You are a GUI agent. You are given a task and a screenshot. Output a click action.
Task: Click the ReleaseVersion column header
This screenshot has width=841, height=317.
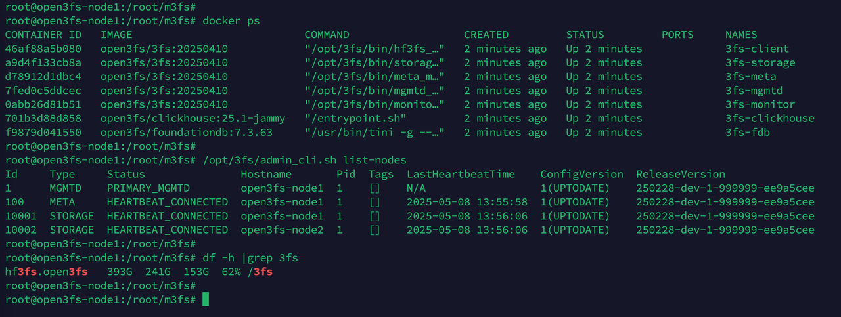coord(681,175)
